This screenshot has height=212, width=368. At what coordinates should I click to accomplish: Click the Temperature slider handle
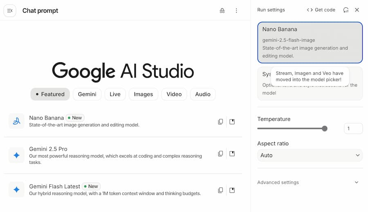pyautogui.click(x=325, y=129)
